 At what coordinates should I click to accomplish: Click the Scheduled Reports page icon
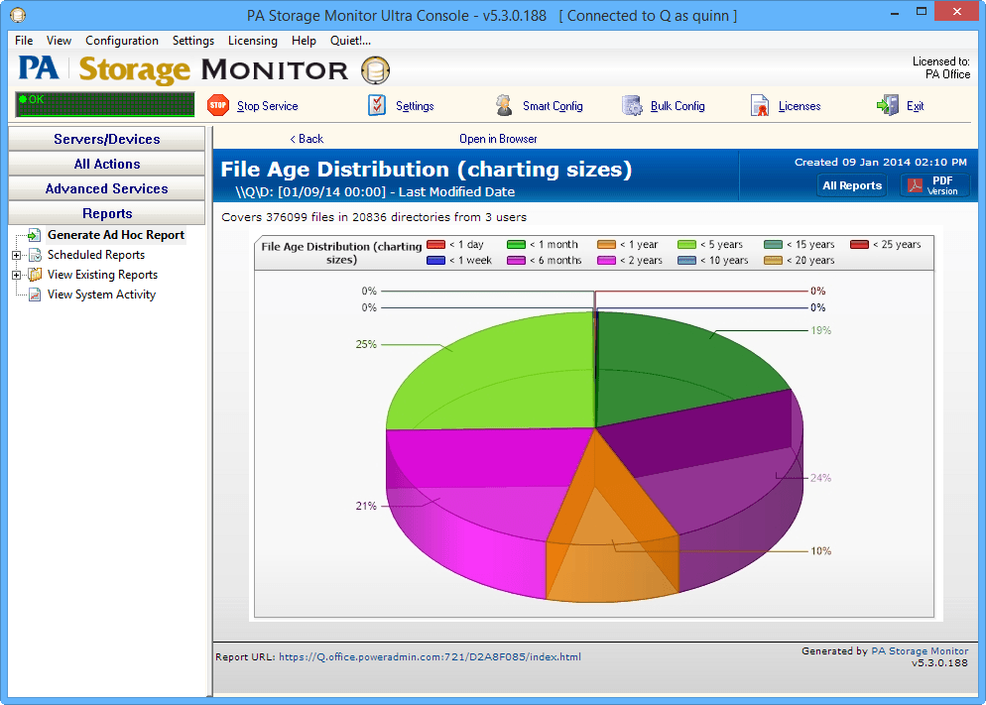(36, 255)
